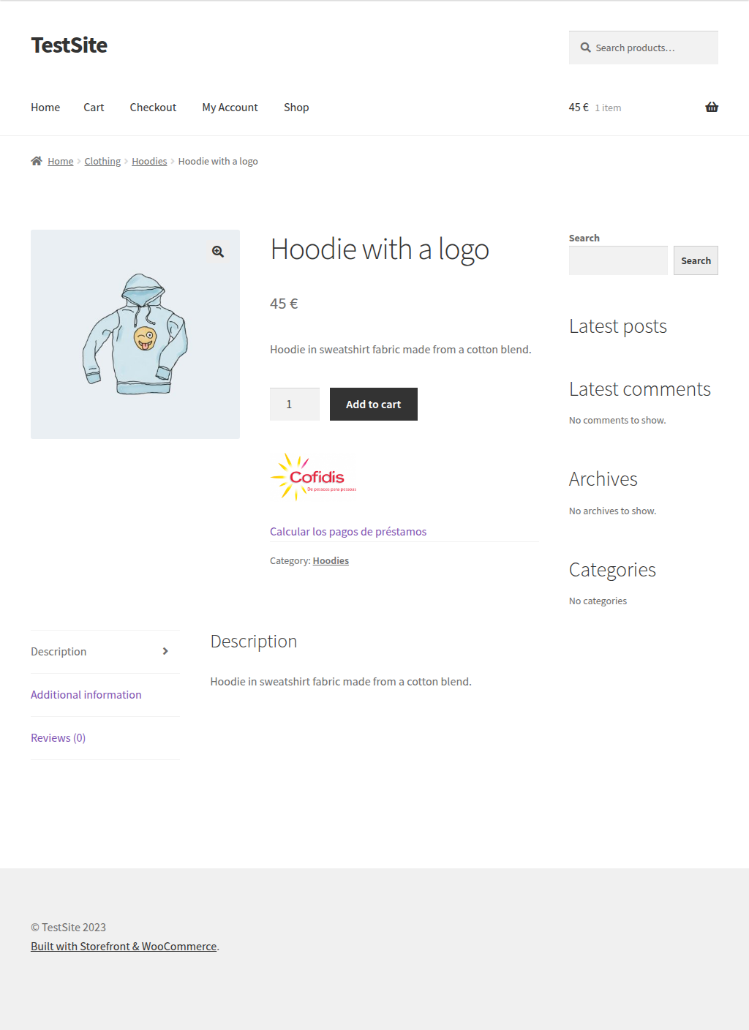Click the quantity input next to Add to cart
Image resolution: width=749 pixels, height=1030 pixels.
click(x=294, y=404)
